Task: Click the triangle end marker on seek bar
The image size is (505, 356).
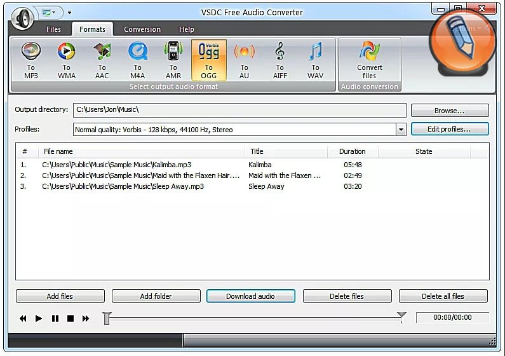Action: point(401,315)
